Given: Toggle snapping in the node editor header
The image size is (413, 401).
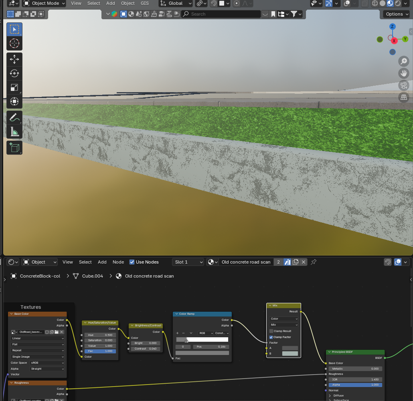Looking at the screenshot, I should click(387, 262).
